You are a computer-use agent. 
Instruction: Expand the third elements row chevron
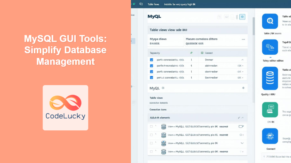point(242,143)
